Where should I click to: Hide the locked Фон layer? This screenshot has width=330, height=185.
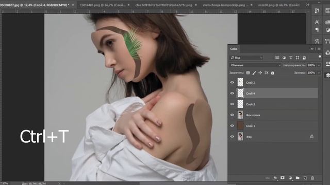tap(232, 137)
